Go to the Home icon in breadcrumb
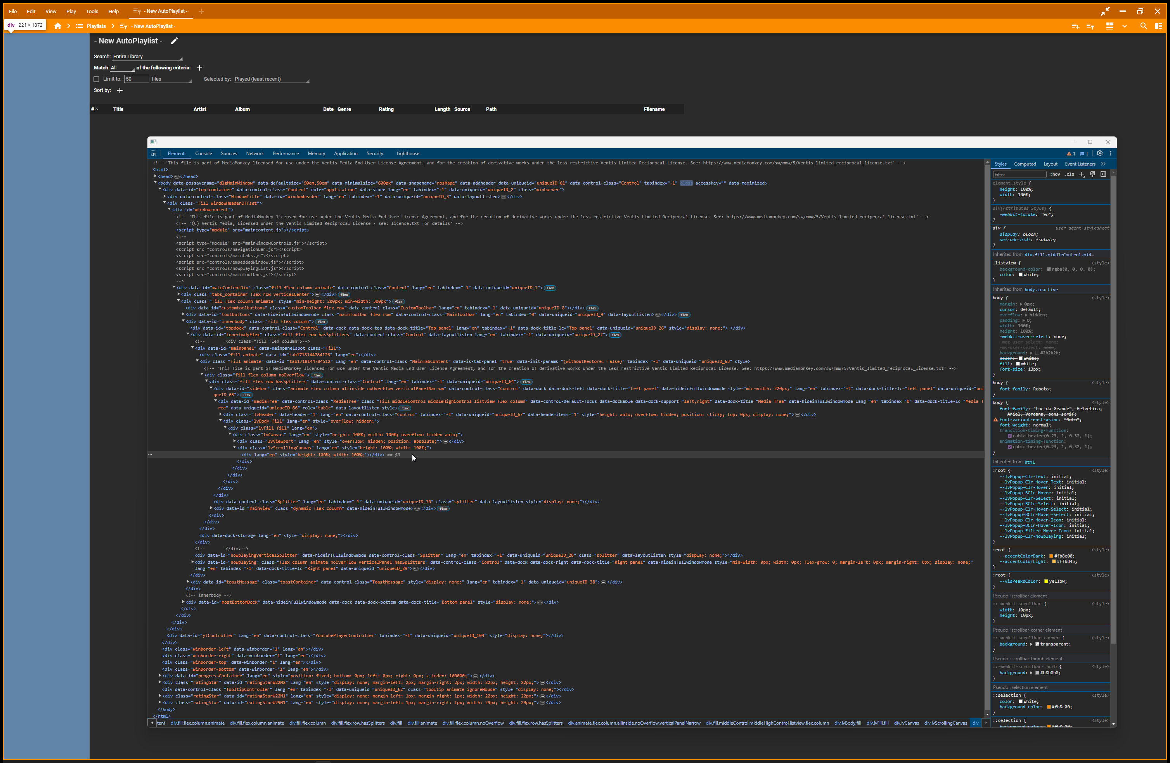This screenshot has height=763, width=1170. [x=57, y=26]
